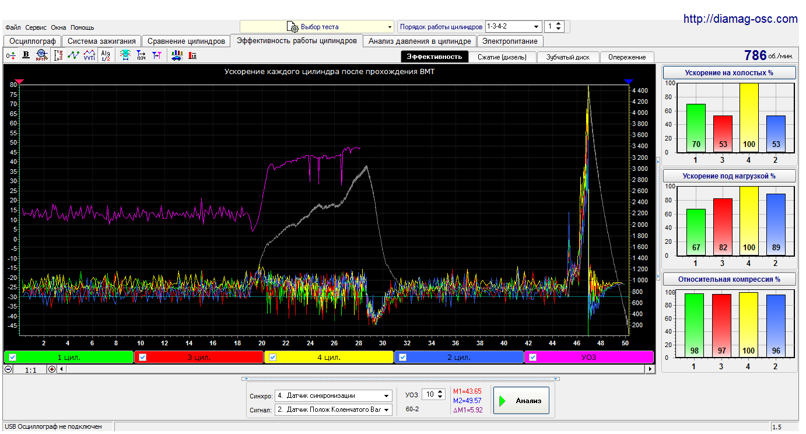Open the Файл menu

(x=13, y=27)
